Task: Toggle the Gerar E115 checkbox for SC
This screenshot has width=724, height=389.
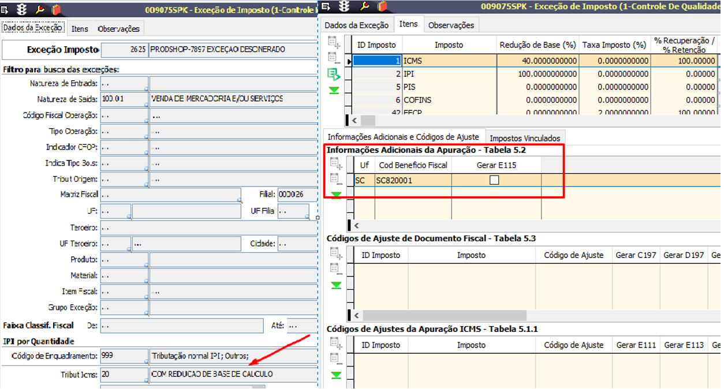Action: (494, 180)
